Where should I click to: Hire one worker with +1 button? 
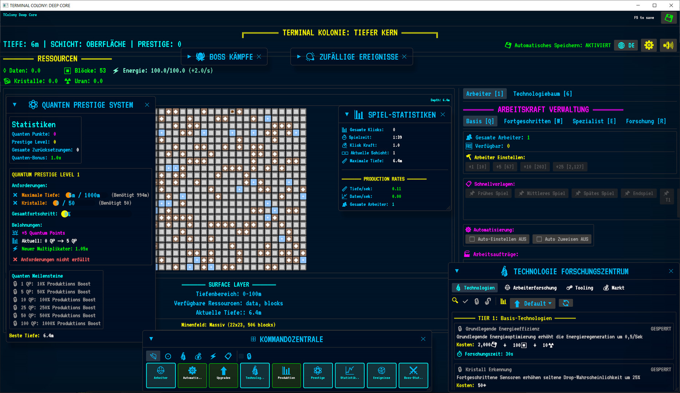tap(477, 167)
